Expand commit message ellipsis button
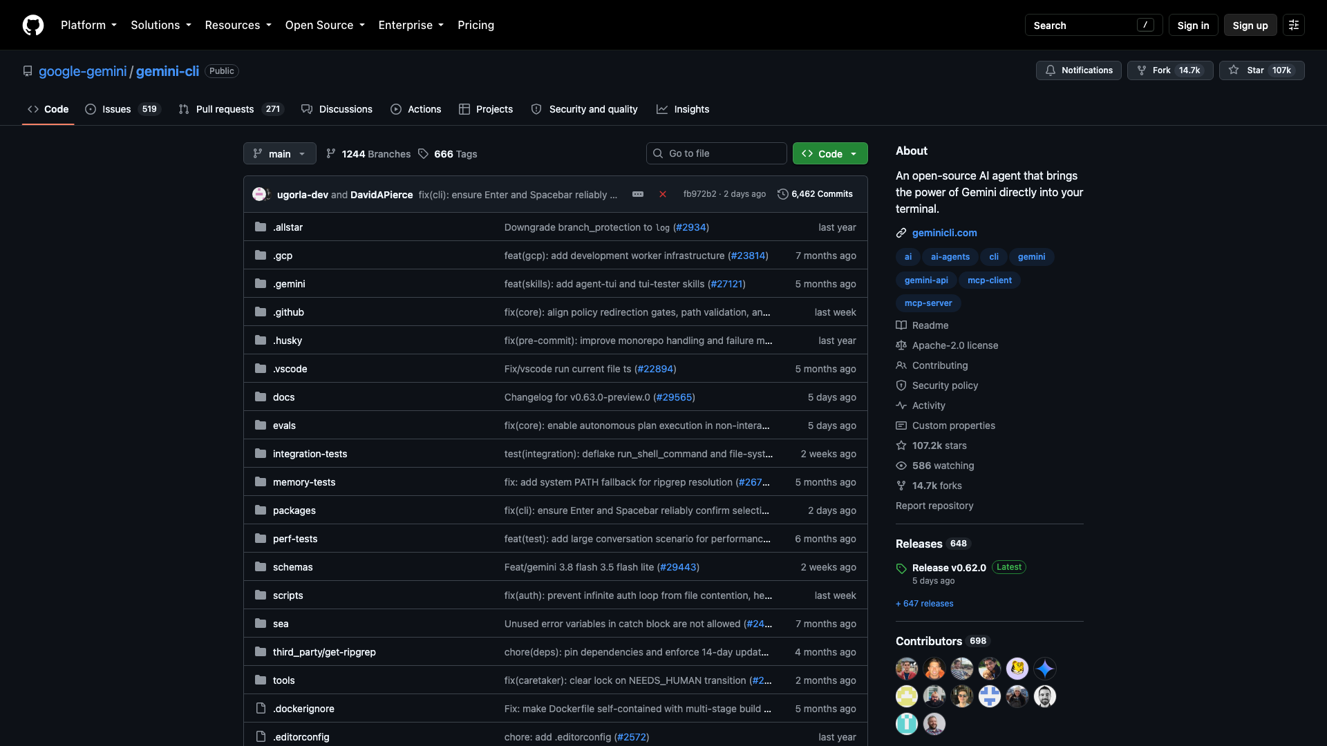Screen dimensions: 1327x746 638,194
